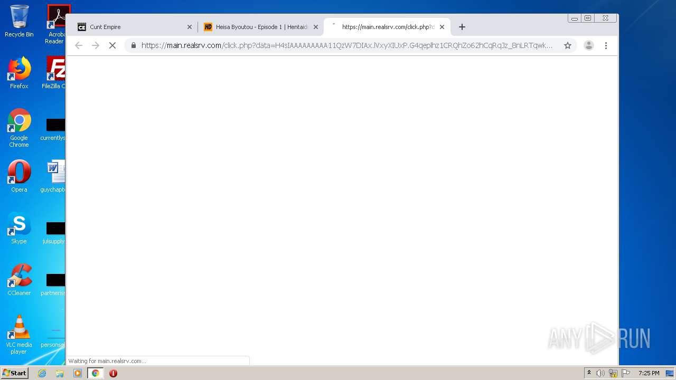The width and height of the screenshot is (676, 380).
Task: Open VLC media player shortcut
Action: [19, 335]
